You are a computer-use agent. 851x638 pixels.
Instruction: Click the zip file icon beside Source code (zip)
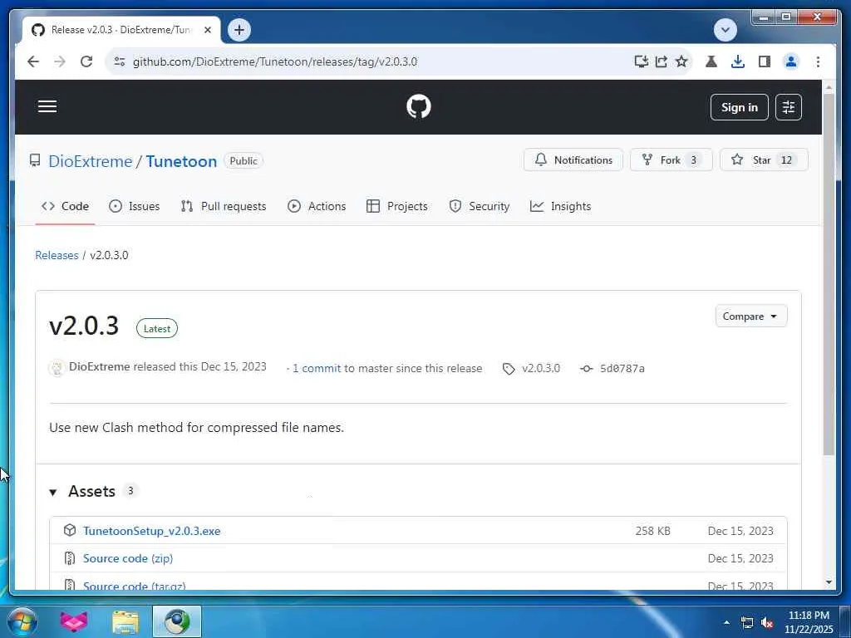(70, 557)
